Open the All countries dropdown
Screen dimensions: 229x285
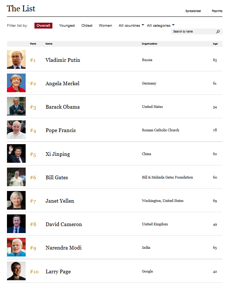(x=131, y=26)
